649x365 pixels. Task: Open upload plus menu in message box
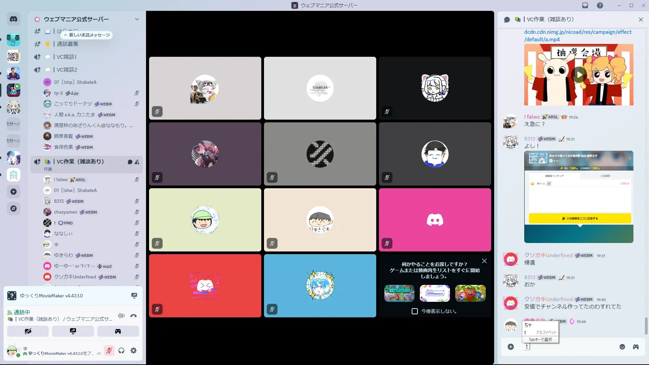point(511,347)
